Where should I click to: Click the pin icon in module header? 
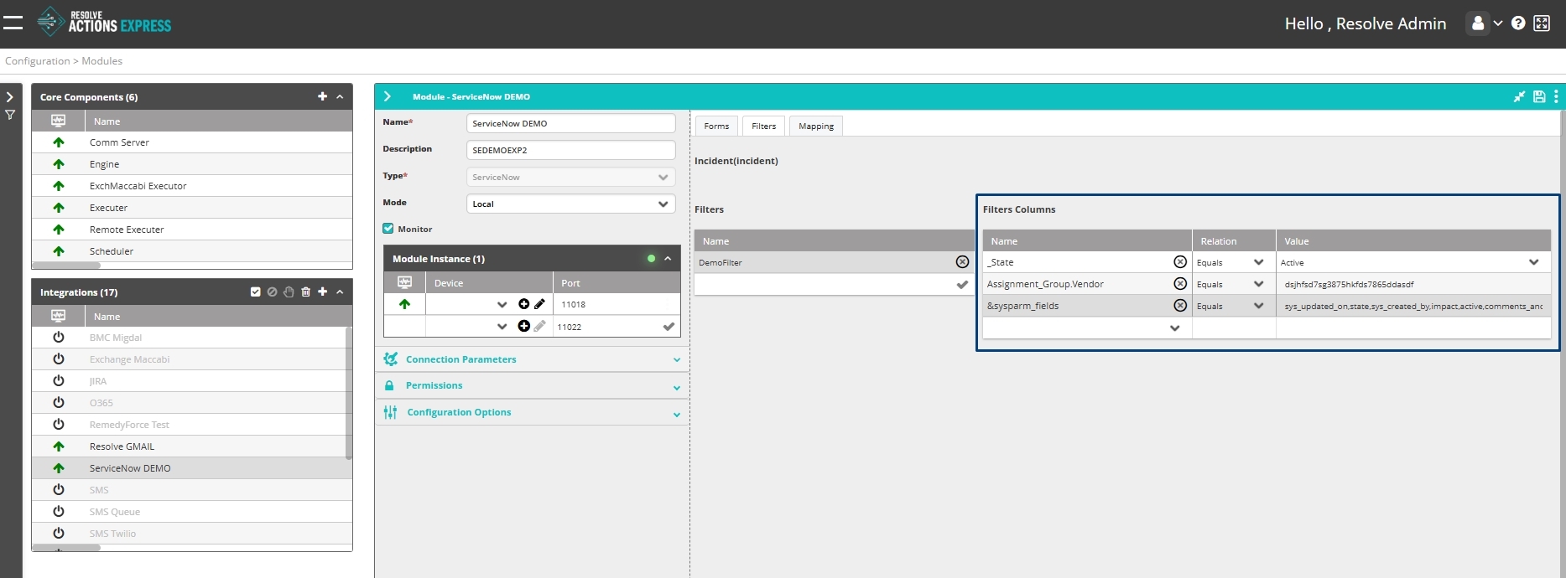coord(1519,96)
